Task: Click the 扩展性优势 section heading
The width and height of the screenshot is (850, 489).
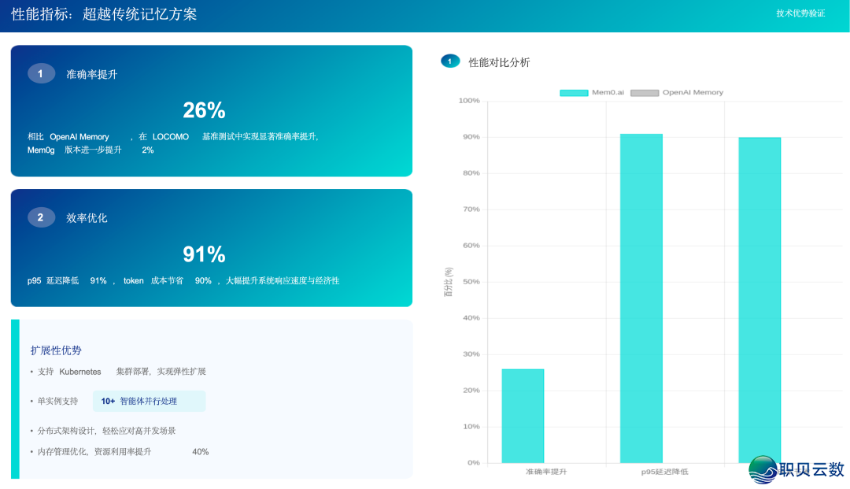Action: [x=56, y=350]
